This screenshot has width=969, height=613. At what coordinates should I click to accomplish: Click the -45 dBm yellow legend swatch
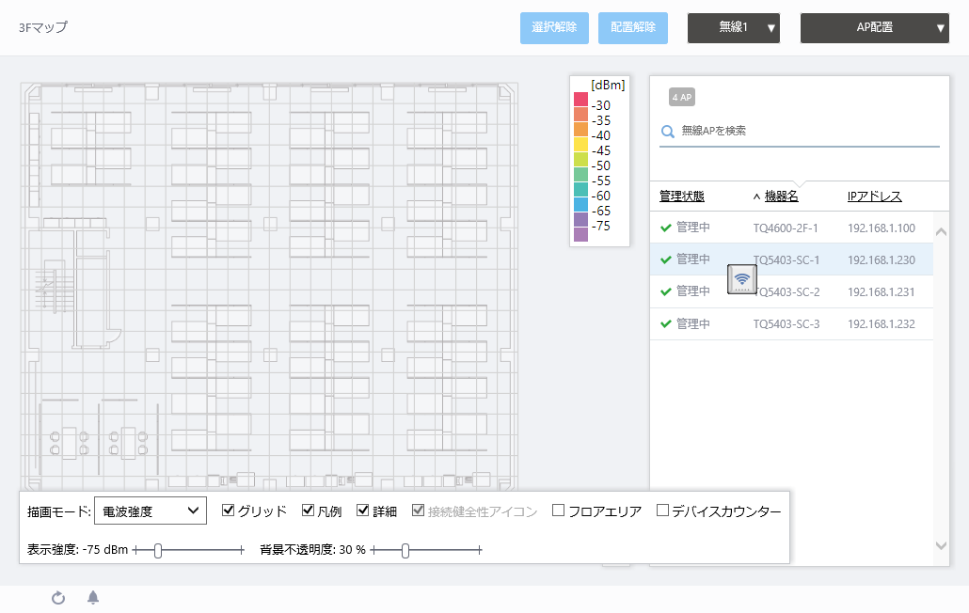580,145
